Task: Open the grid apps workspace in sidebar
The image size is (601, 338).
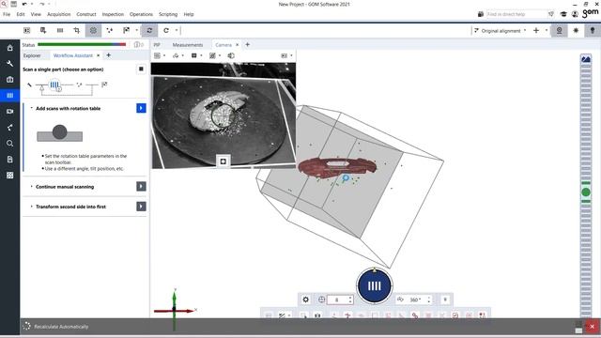Action: click(10, 176)
